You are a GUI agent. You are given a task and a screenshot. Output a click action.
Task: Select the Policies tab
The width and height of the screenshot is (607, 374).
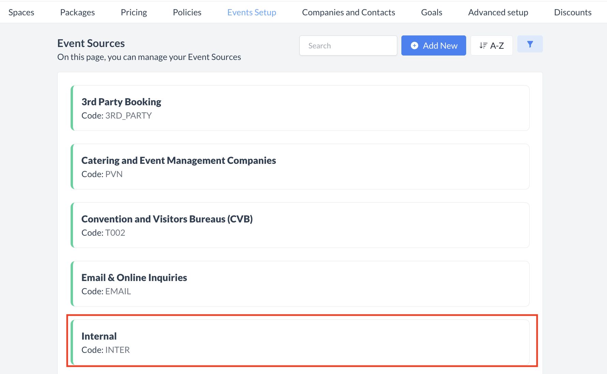tap(187, 12)
